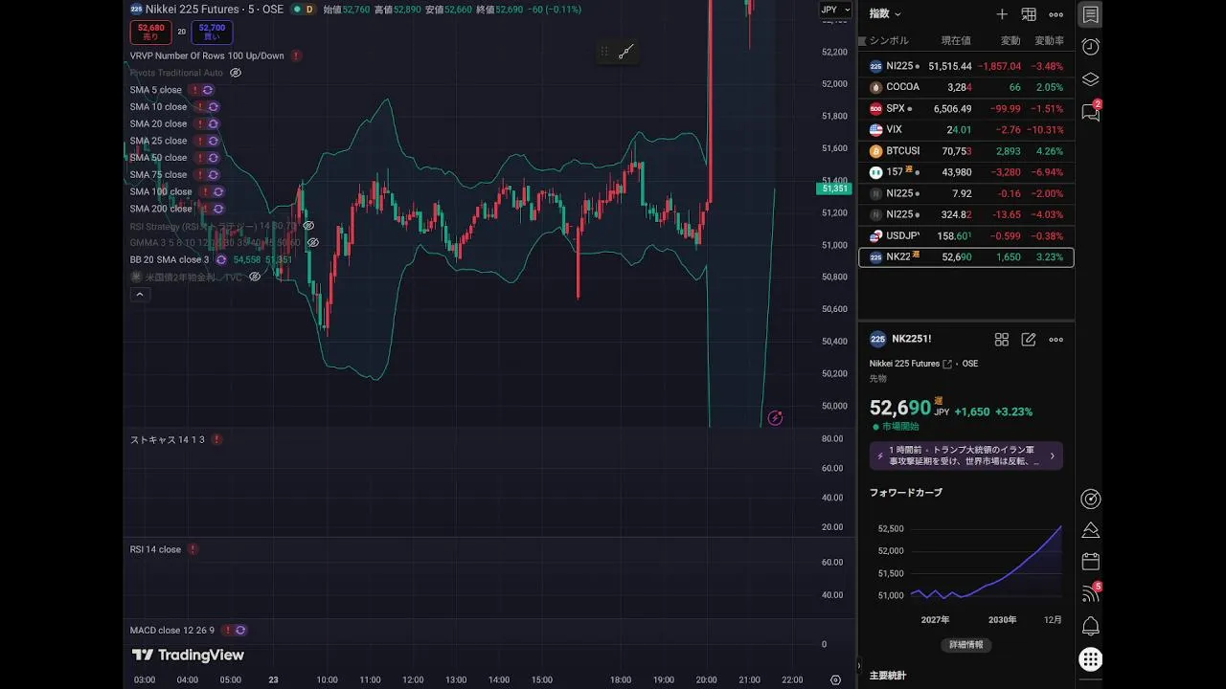Open the watchlist panel icon
1226x689 pixels.
click(1090, 14)
